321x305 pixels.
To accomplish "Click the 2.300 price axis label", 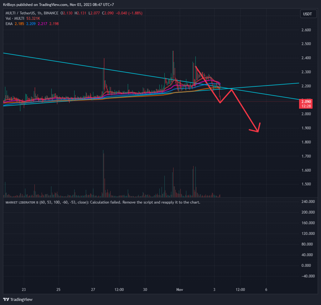I will (306, 72).
